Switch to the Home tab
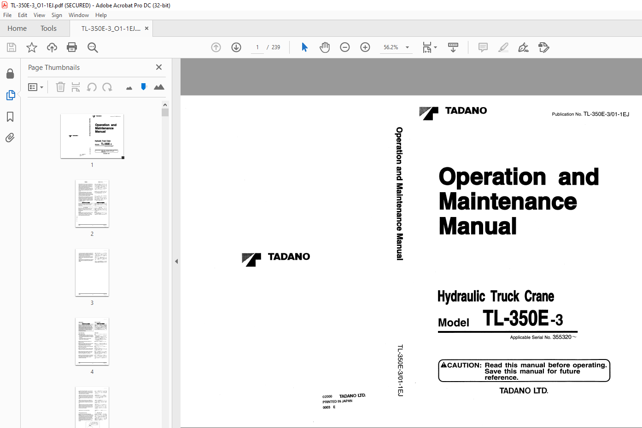This screenshot has height=428, width=642. coord(17,29)
